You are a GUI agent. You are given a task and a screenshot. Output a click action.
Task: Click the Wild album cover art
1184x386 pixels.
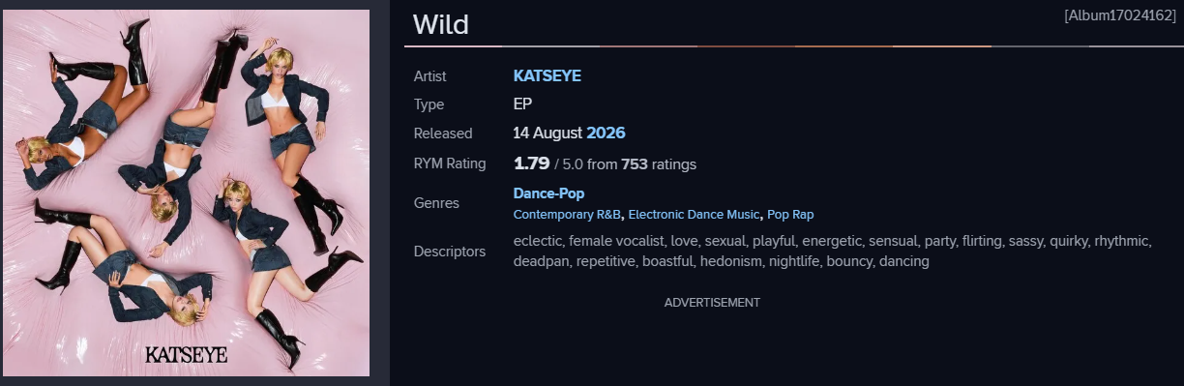pyautogui.click(x=186, y=193)
